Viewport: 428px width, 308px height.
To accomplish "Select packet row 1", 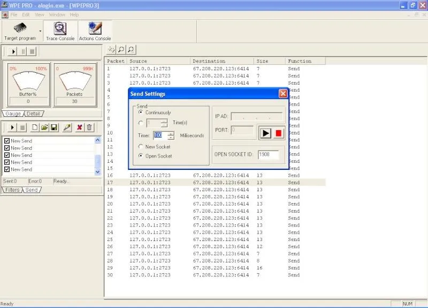I will tap(215, 69).
